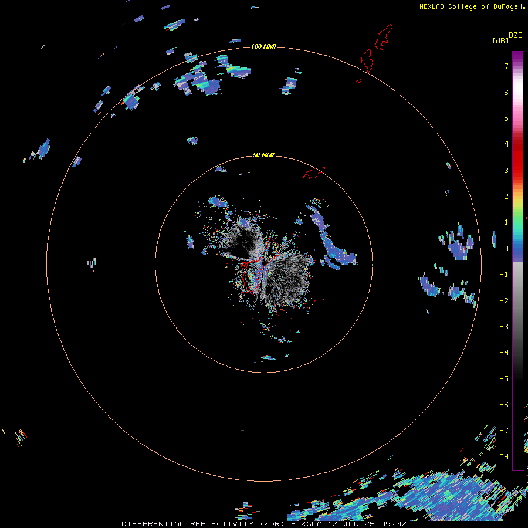The height and width of the screenshot is (528, 528).
Task: Click the -4 dB tick label on scale
Action: [504, 353]
